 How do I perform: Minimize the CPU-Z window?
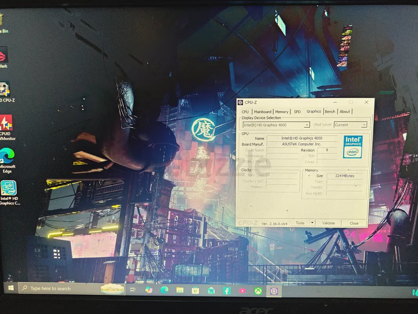pyautogui.click(x=335, y=102)
